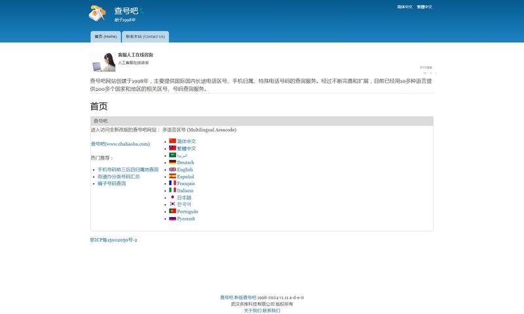Switch to 繁體中文 in top right header

click(x=424, y=7)
